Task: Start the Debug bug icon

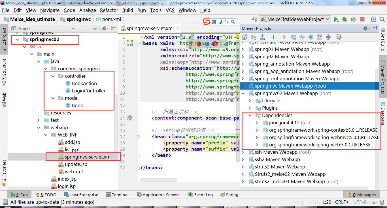Action: [345, 19]
